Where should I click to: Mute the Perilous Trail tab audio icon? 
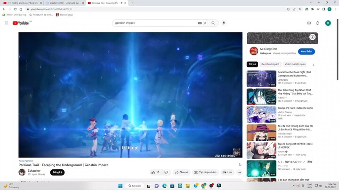(x=121, y=3)
